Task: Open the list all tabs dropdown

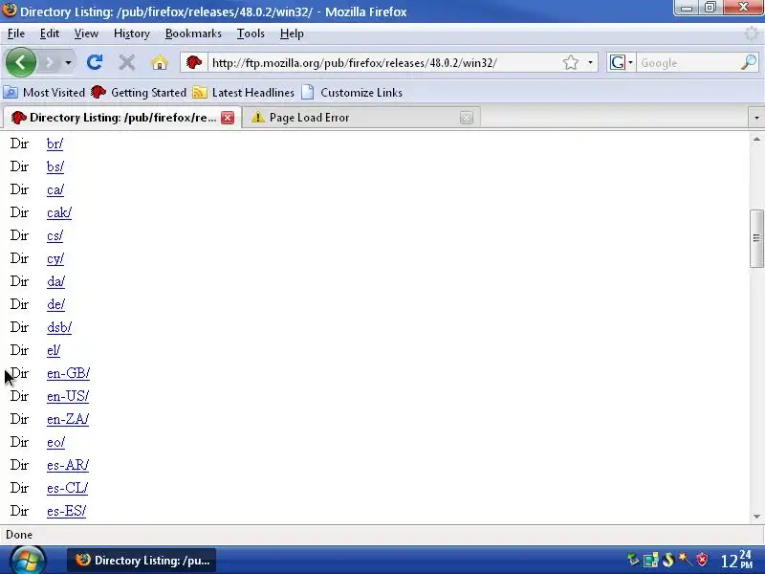Action: [x=756, y=118]
